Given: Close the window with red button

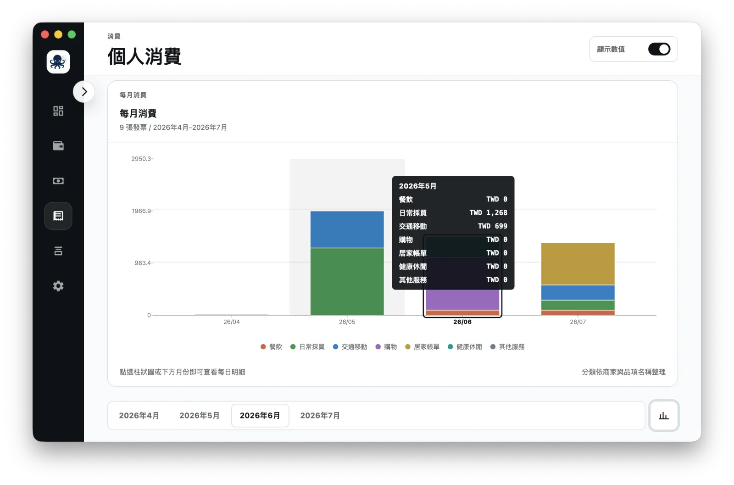Looking at the screenshot, I should tap(45, 34).
